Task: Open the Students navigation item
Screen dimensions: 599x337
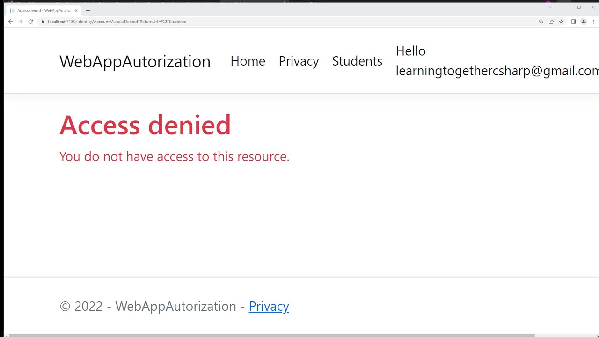Action: pos(357,61)
